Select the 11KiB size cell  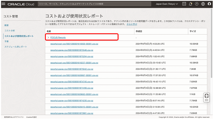point(192,94)
